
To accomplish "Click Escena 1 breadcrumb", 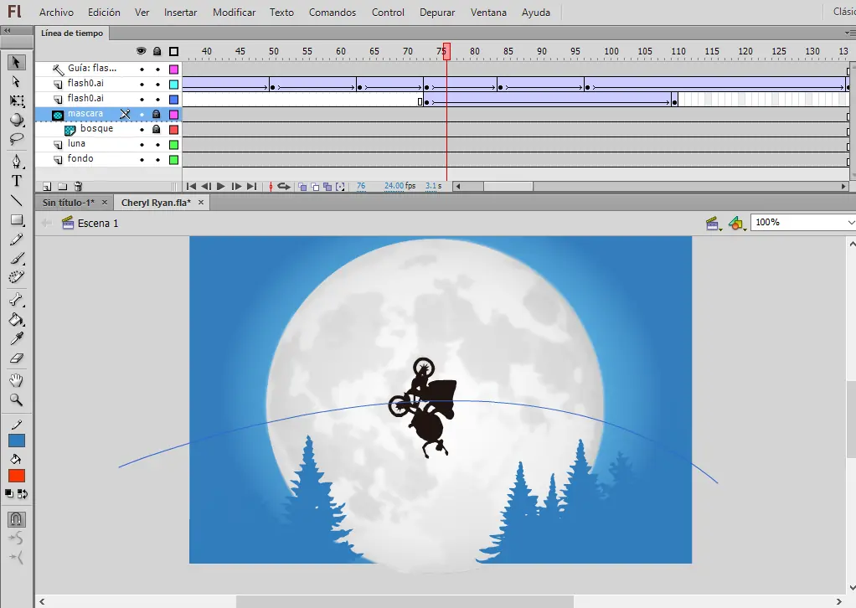I will tap(98, 224).
